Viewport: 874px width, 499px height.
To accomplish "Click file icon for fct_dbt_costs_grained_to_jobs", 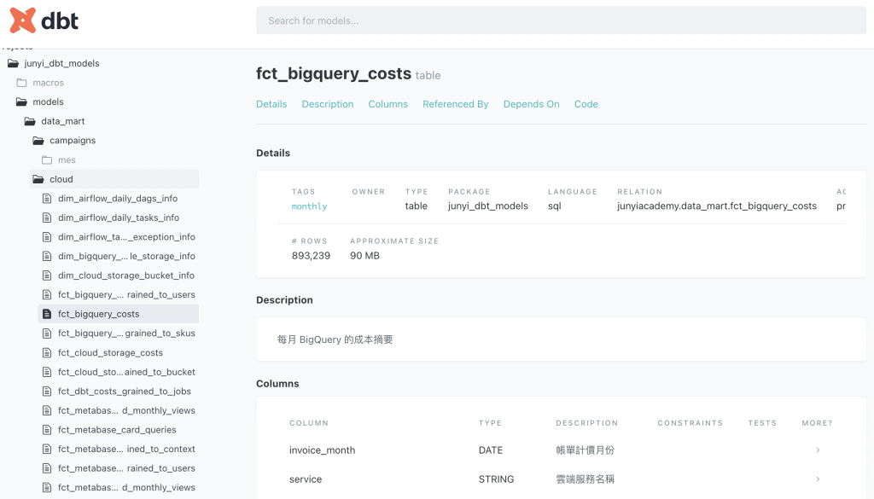I will coord(47,391).
